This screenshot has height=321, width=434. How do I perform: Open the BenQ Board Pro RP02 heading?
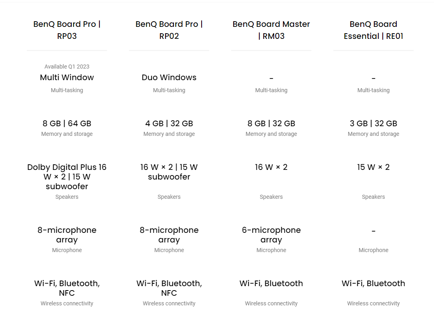169,30
